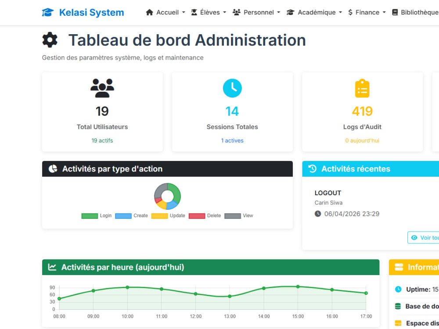Click the '1 actives' sessions text

[x=232, y=140]
